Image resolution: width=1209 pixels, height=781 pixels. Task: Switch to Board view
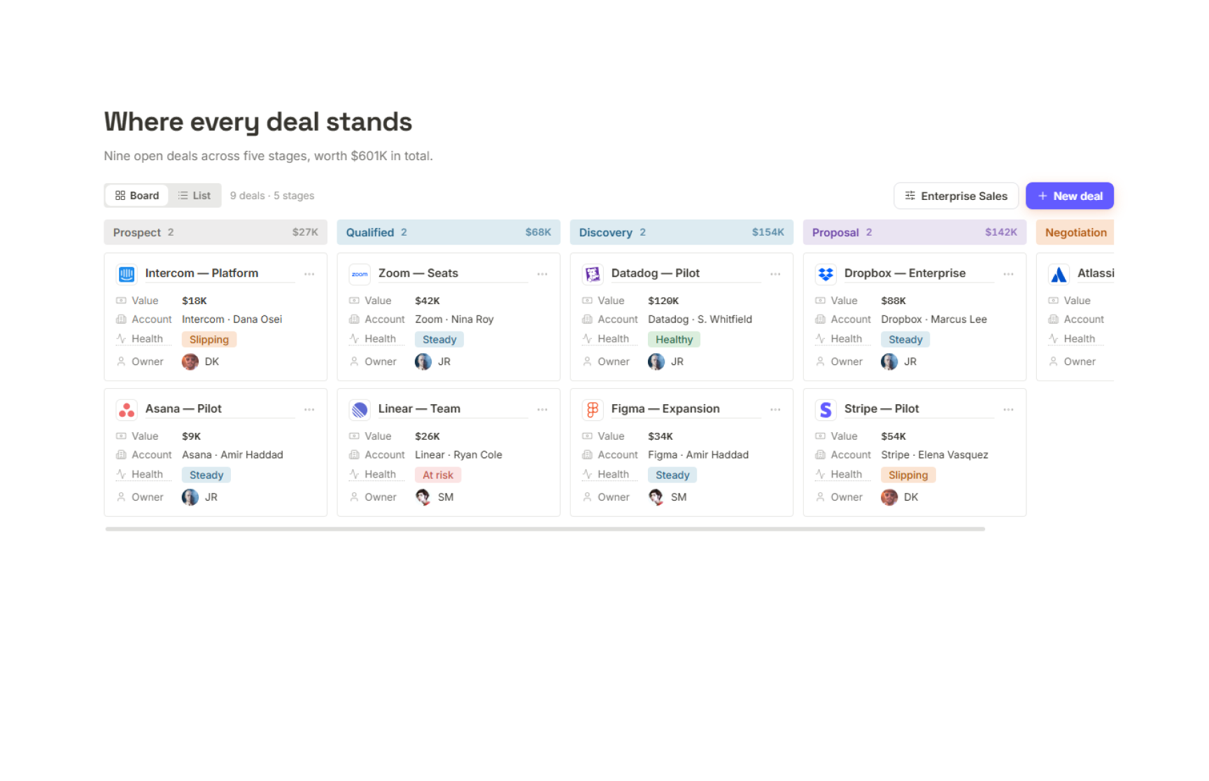click(137, 196)
